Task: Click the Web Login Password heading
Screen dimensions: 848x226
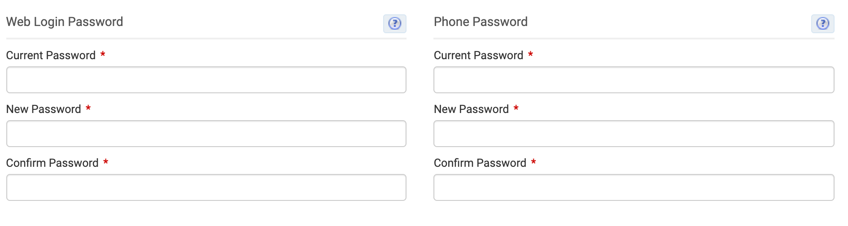Action: click(65, 22)
